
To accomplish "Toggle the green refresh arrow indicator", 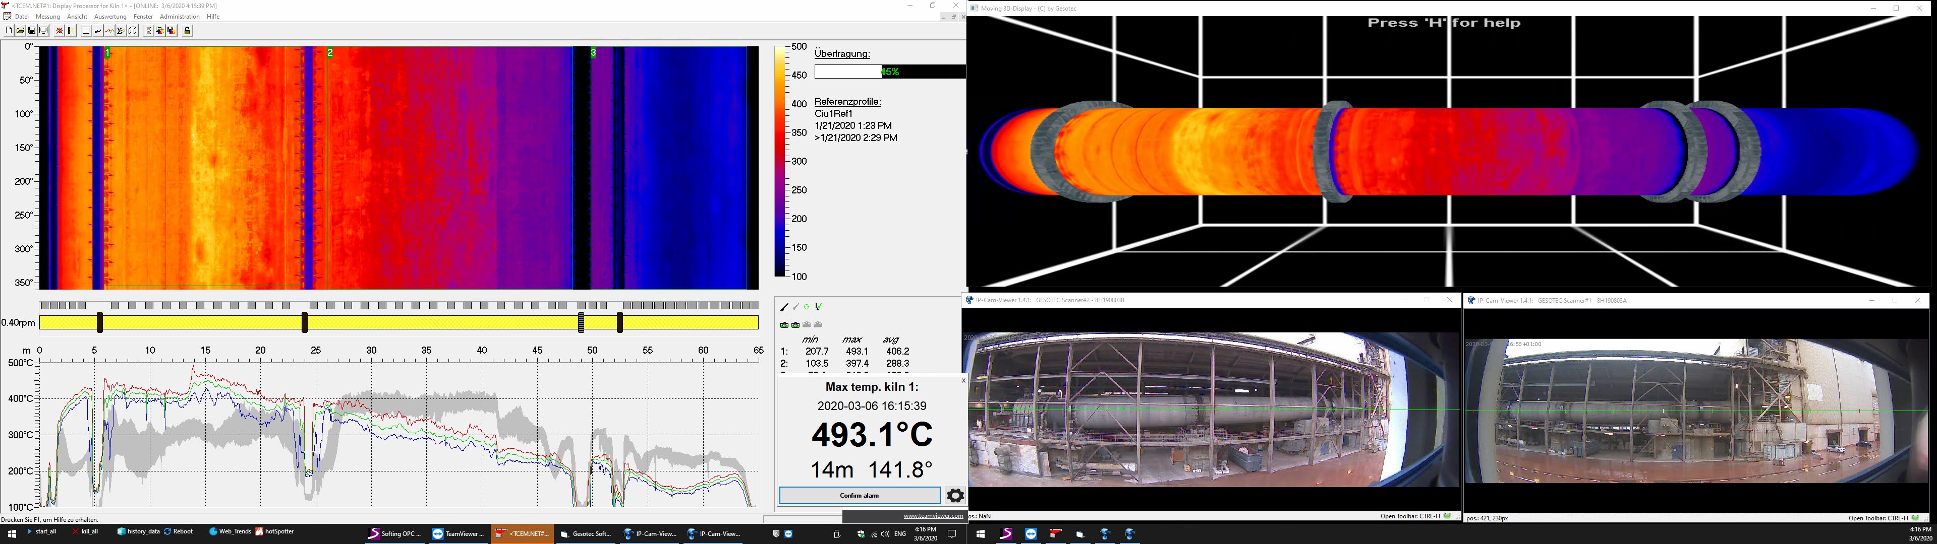I will coord(807,307).
